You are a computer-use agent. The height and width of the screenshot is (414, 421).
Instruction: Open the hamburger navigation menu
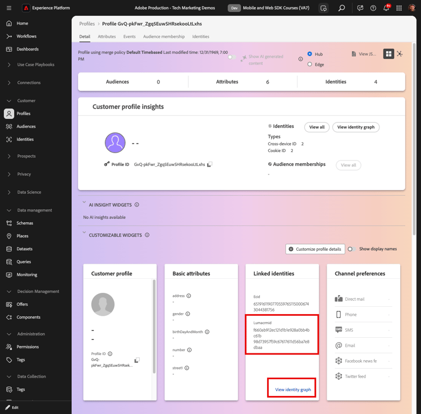(x=9, y=8)
